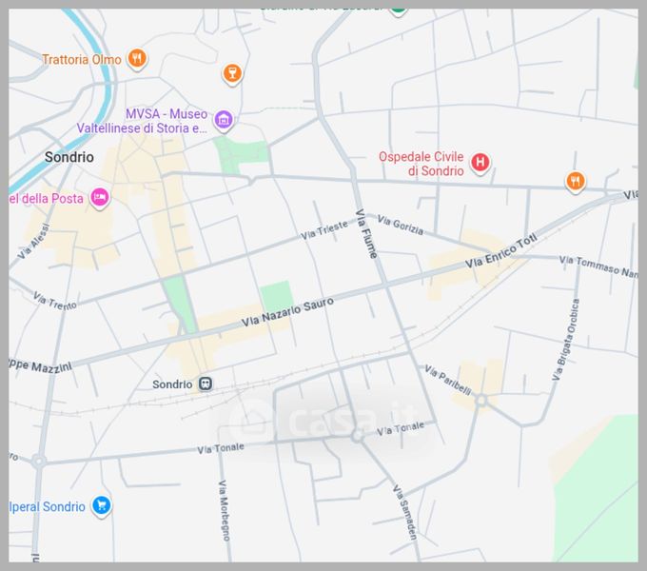Click the Trattoria Olmo restaurant pin
Image resolution: width=647 pixels, height=571 pixels.
(138, 59)
